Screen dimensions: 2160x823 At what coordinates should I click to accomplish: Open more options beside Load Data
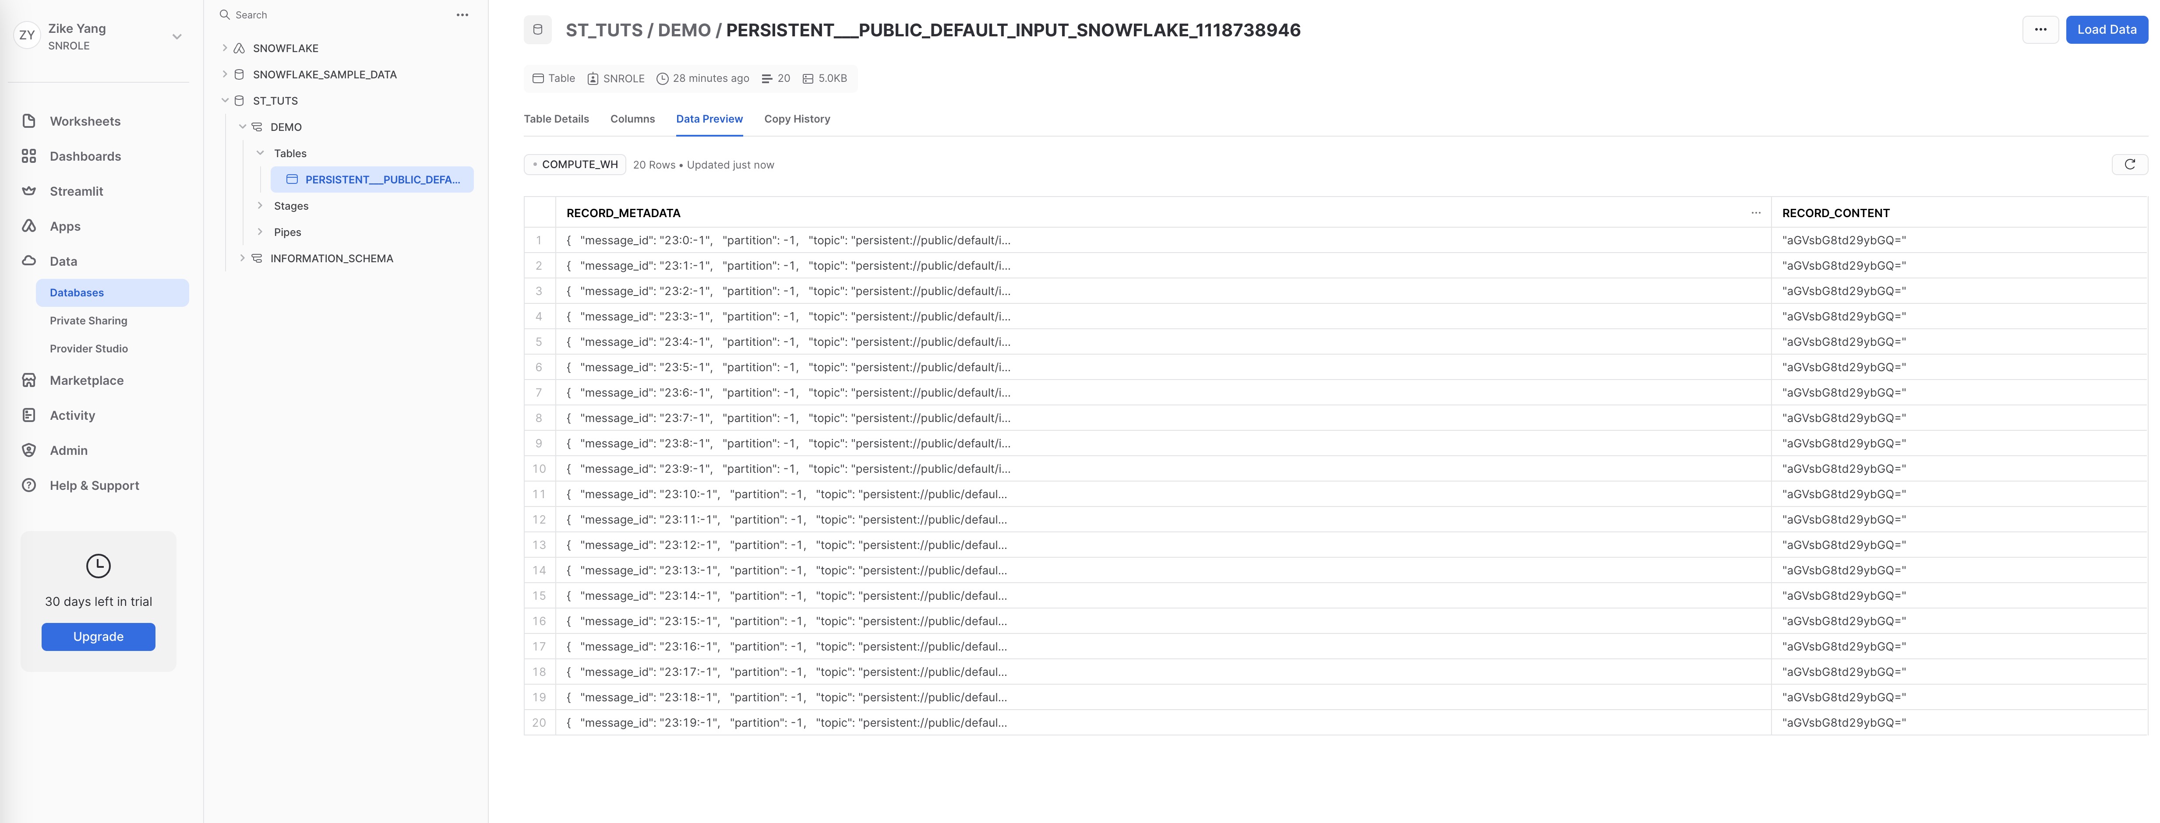point(2040,29)
